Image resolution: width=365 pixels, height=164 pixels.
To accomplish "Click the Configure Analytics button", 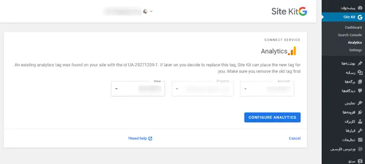I will pyautogui.click(x=272, y=118).
